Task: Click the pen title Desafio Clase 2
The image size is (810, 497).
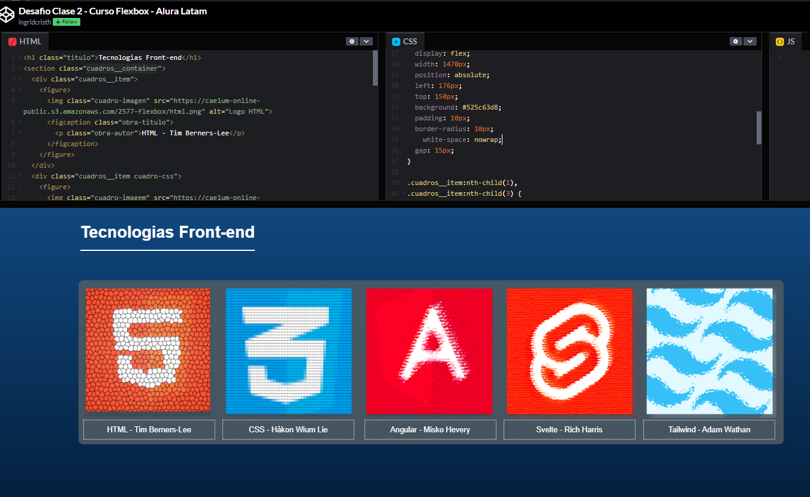Action: coord(113,11)
